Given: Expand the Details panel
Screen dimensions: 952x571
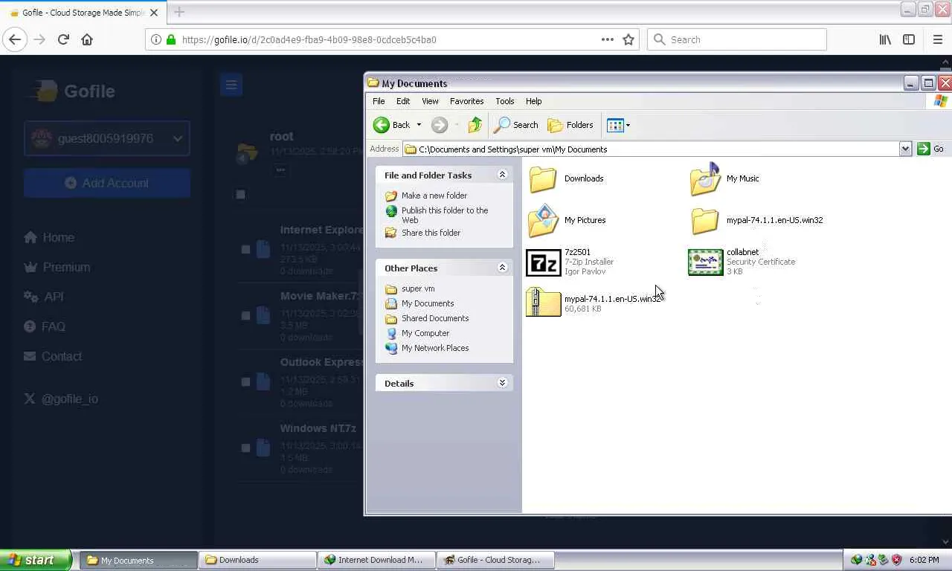Looking at the screenshot, I should 502,383.
